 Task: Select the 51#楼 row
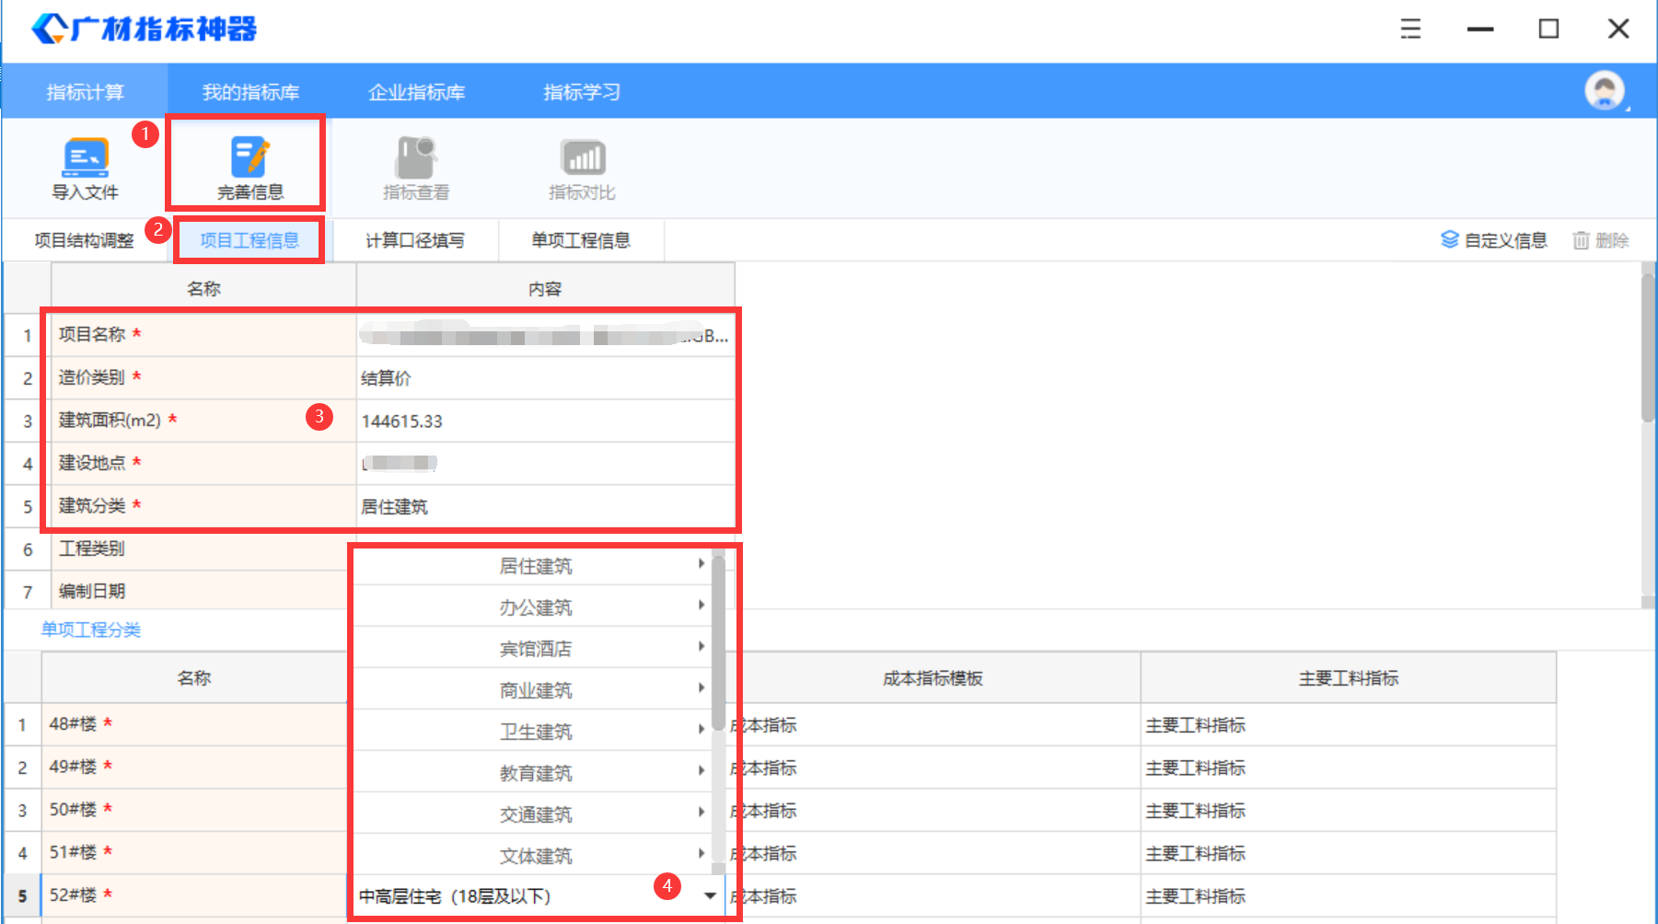[193, 852]
